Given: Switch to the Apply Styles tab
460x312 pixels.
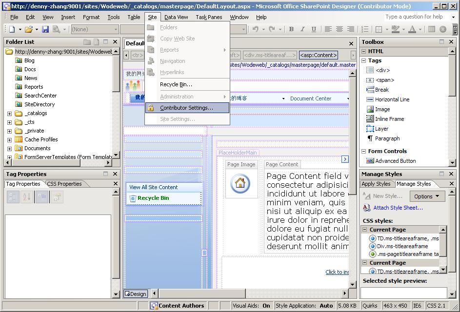Looking at the screenshot, I should click(376, 184).
